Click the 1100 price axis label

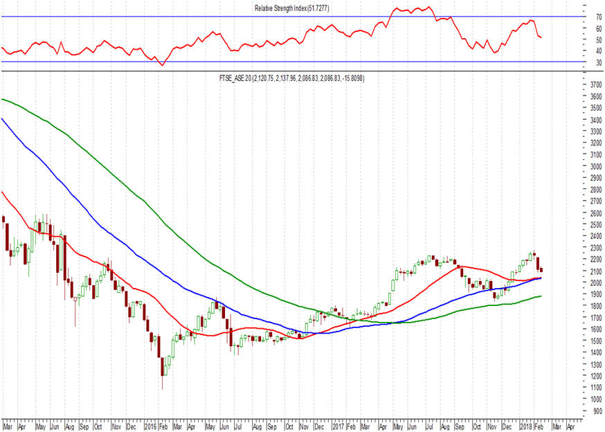click(x=596, y=388)
